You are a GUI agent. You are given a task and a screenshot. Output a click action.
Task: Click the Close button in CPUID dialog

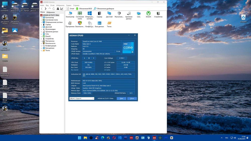[132, 98]
